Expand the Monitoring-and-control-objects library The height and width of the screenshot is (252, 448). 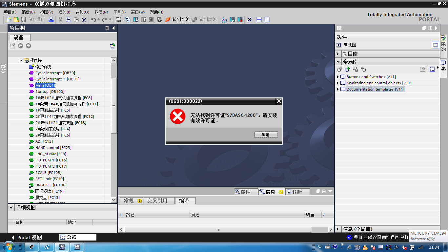click(338, 83)
